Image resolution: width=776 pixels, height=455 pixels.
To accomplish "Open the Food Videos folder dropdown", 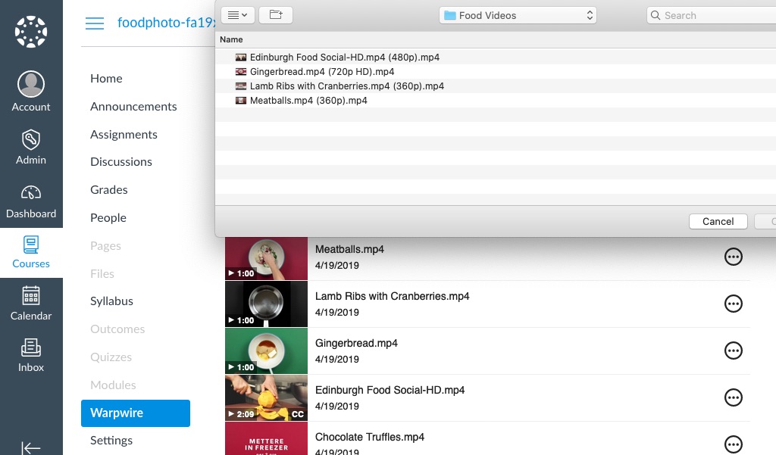I will click(x=518, y=14).
